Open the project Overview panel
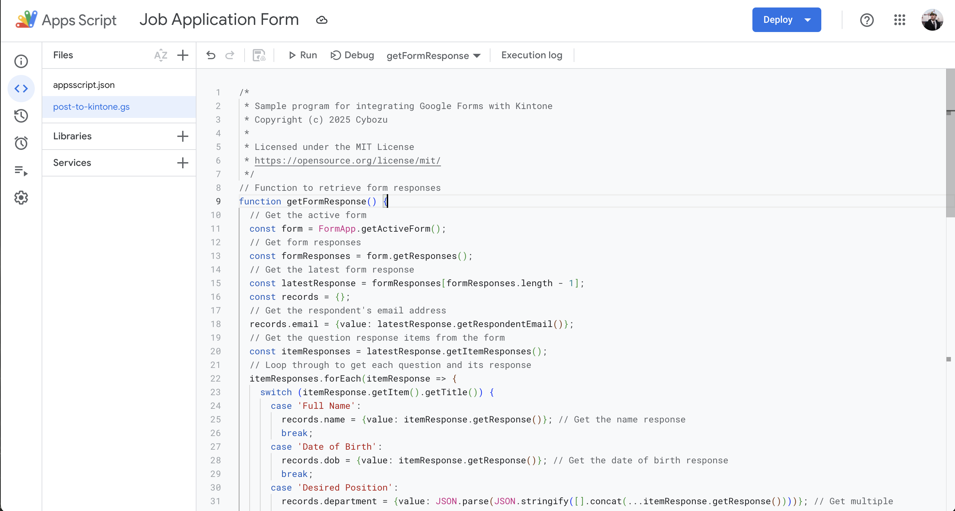This screenshot has width=955, height=511. tap(21, 61)
